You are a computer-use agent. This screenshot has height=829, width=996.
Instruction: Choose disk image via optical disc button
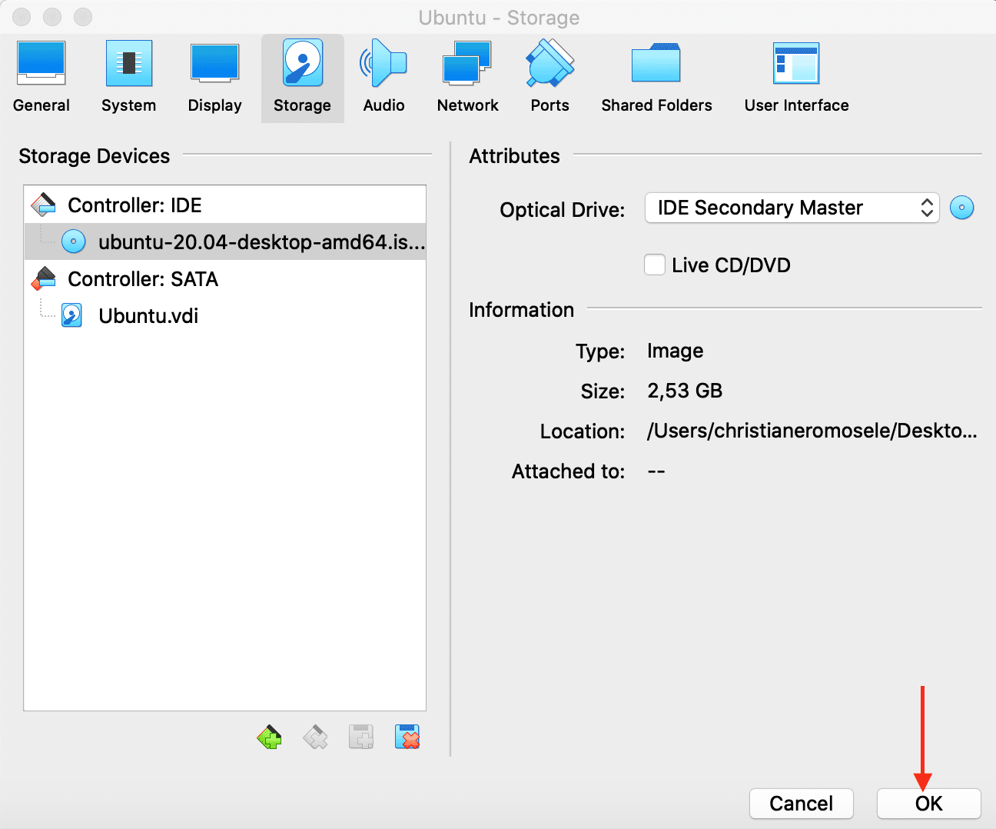961,208
